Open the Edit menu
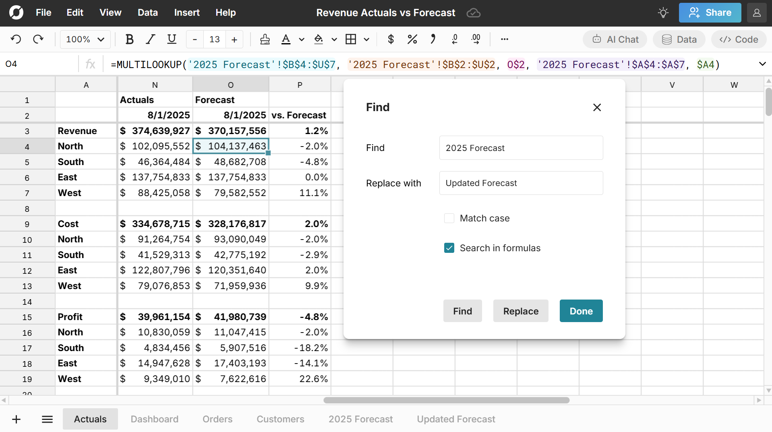Screen dimensions: 772x432 tap(75, 12)
